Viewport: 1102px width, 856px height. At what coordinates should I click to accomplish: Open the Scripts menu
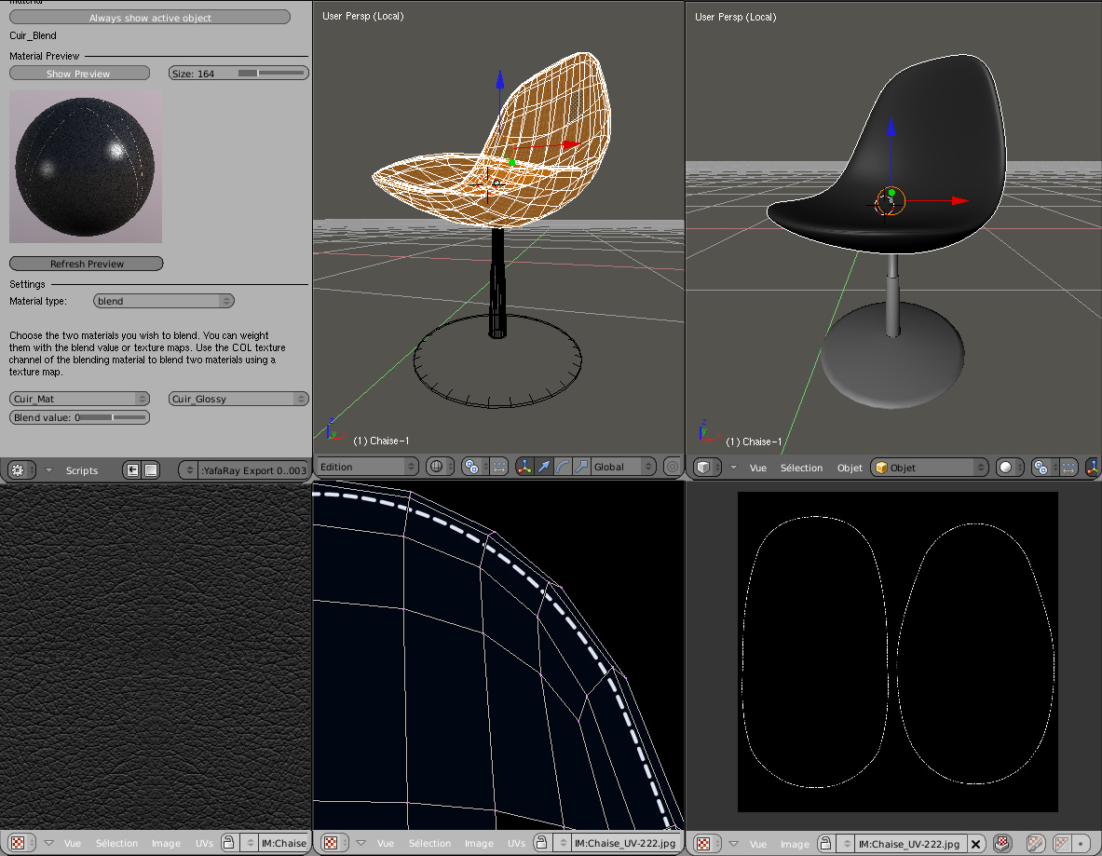click(82, 470)
